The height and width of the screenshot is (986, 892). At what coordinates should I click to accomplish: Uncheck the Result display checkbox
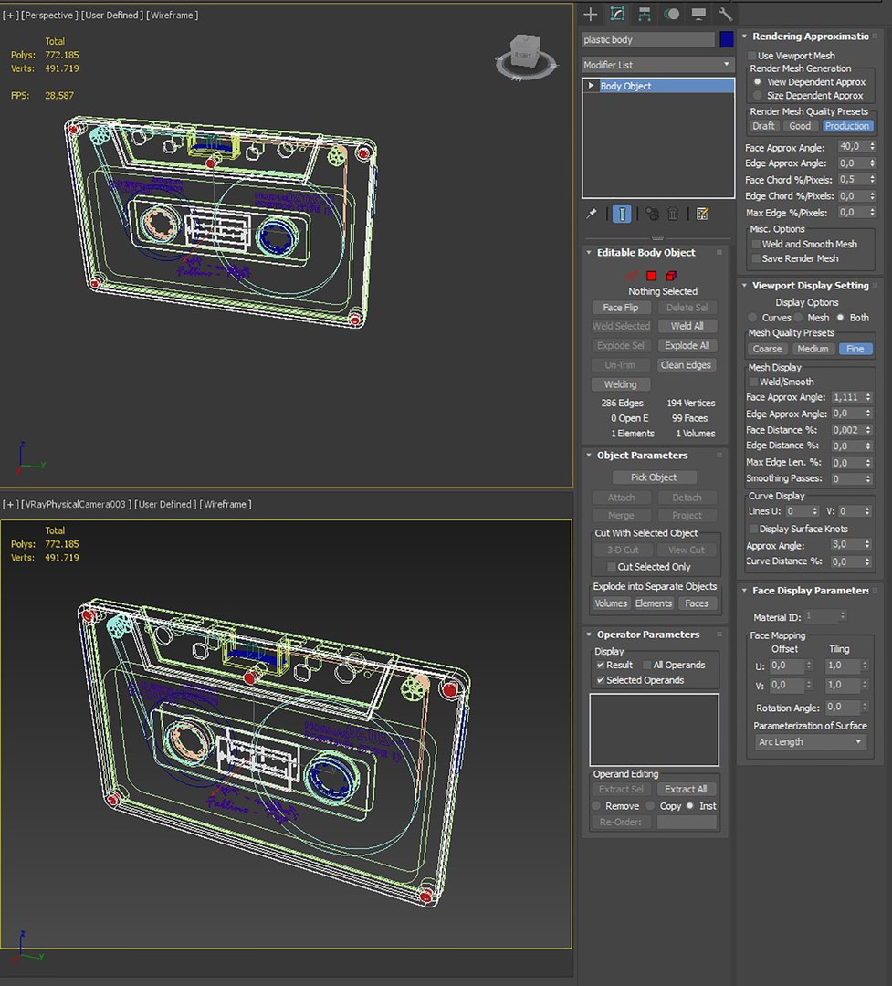pyautogui.click(x=600, y=665)
